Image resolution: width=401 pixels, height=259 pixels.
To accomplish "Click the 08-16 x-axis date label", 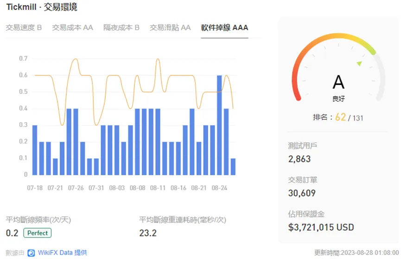I will tap(178, 188).
